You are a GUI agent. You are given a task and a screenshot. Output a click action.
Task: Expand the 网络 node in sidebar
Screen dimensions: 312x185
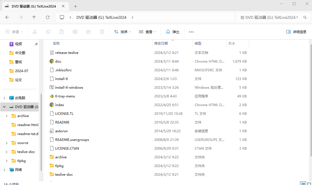click(4, 170)
